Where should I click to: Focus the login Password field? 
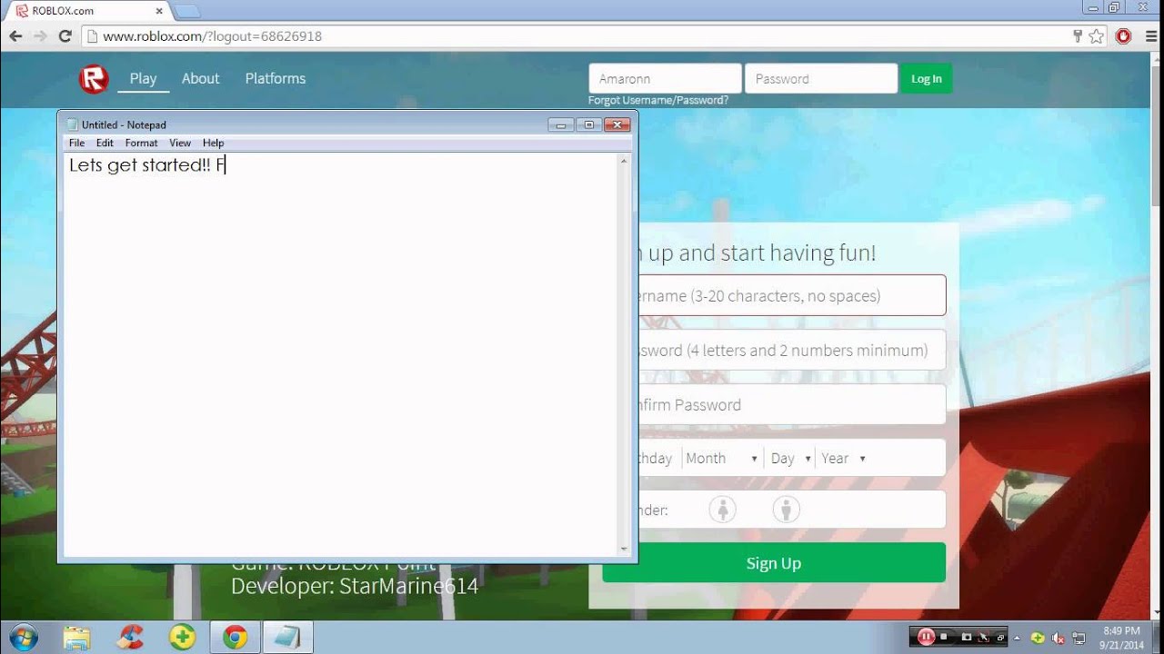tap(821, 79)
